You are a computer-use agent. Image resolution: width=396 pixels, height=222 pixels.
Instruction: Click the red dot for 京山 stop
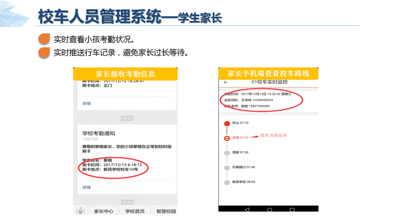227,123
